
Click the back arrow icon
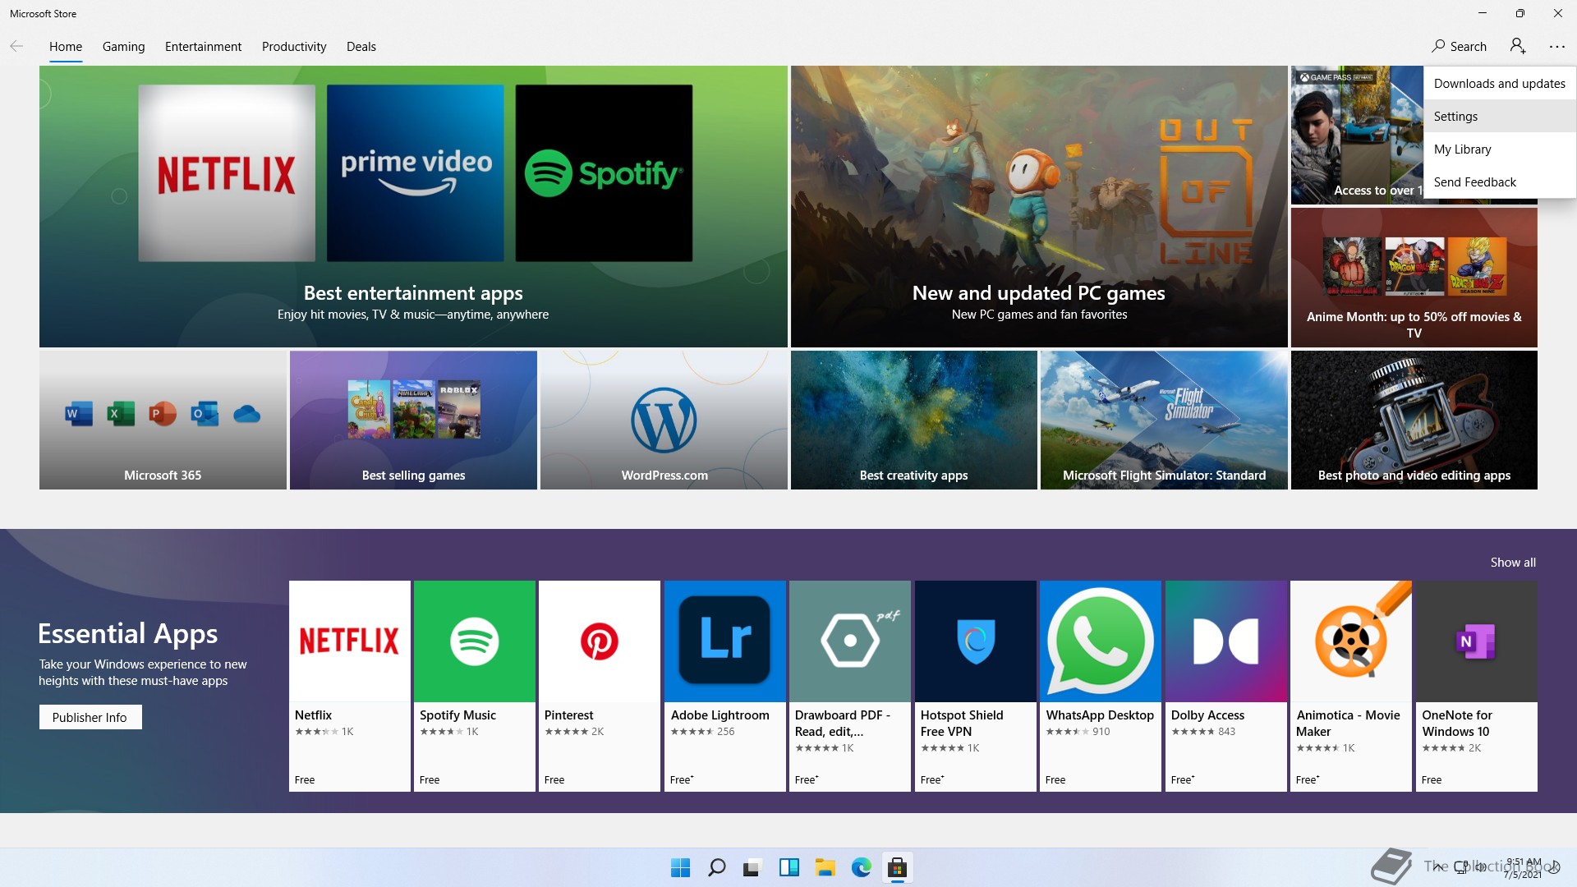(x=16, y=46)
